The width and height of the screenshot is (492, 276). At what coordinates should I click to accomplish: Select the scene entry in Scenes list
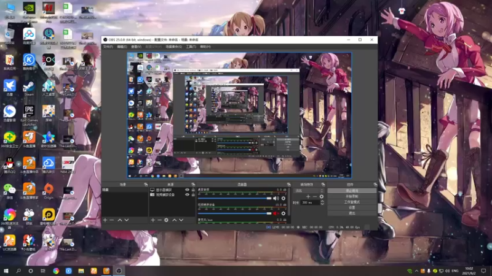[x=125, y=190]
